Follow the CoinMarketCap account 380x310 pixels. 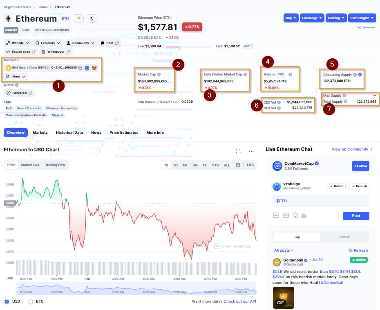pos(360,166)
